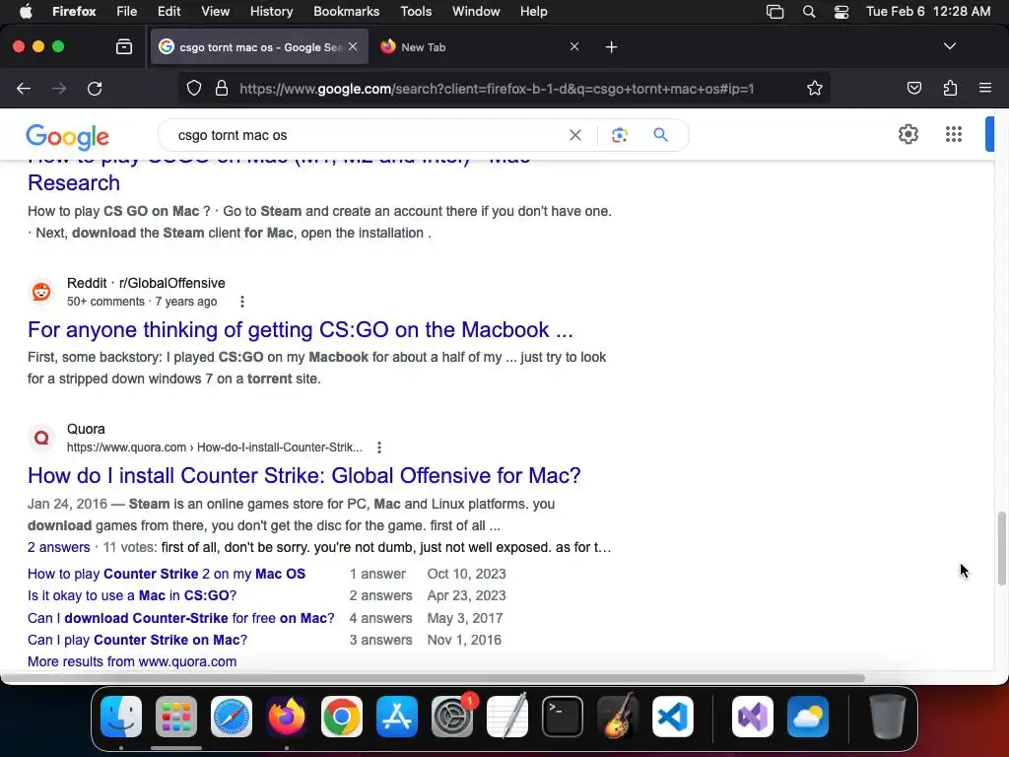Open more options for the Quora result
This screenshot has width=1009, height=757.
379,447
